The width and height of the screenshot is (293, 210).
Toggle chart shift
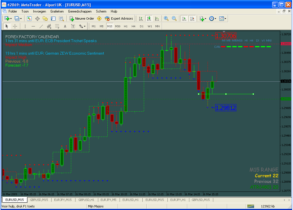192,18
